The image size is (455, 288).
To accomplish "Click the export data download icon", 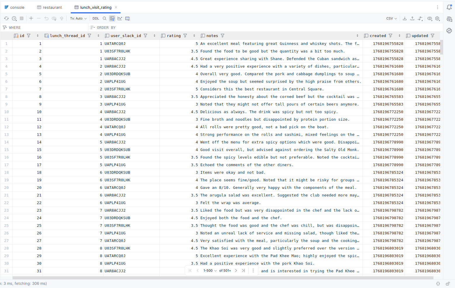I will pyautogui.click(x=405, y=18).
